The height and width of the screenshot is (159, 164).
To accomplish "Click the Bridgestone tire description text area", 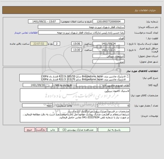I will tap(75, 78).
